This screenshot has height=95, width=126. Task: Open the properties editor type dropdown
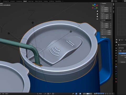117,42
